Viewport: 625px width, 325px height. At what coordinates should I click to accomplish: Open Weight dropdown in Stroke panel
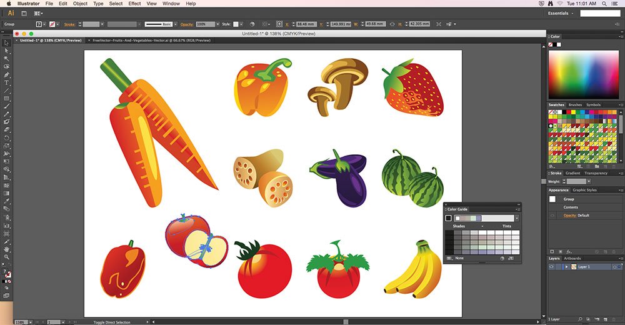(589, 181)
